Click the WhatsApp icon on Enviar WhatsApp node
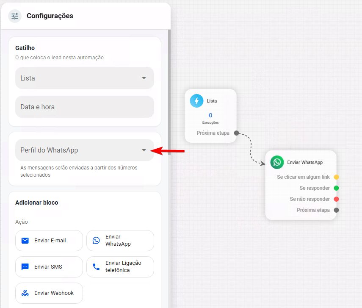 click(x=277, y=162)
